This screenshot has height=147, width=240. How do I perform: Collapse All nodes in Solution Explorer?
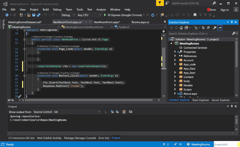tap(208, 28)
